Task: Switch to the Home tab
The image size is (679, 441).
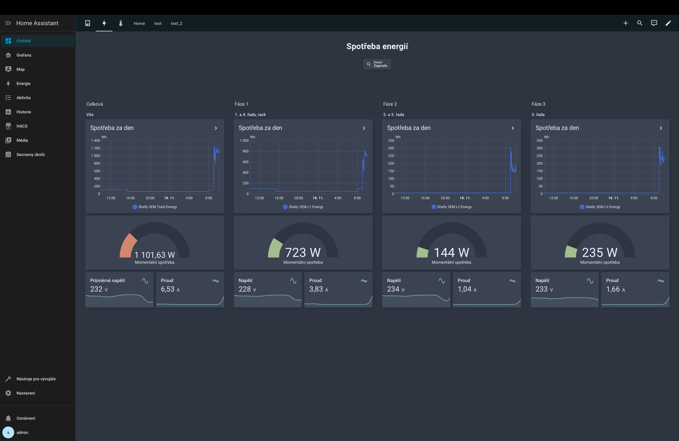Action: coord(139,23)
